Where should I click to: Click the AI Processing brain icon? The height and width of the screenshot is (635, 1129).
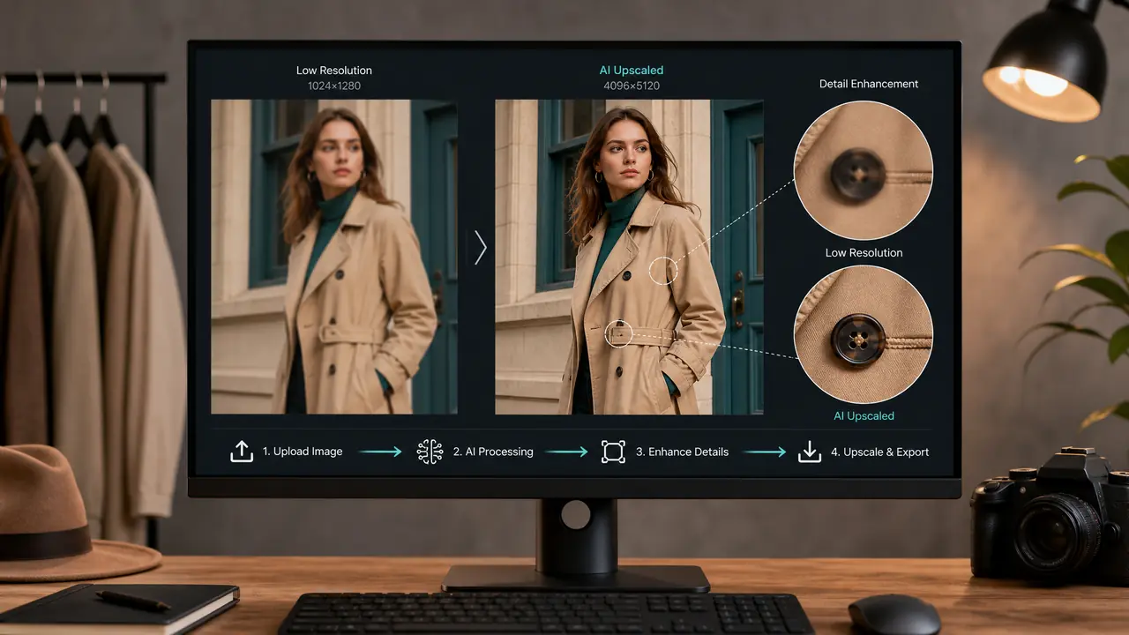[x=430, y=452]
